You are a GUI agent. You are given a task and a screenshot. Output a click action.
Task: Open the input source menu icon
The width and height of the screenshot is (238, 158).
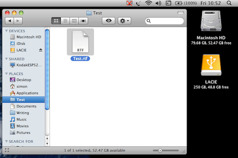(x=168, y=3)
